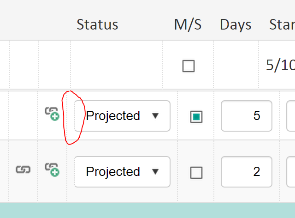Image resolution: width=295 pixels, height=218 pixels.
Task: Click the Status column header
Action: coord(97,24)
